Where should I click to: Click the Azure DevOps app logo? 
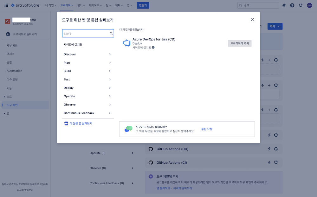[126, 43]
